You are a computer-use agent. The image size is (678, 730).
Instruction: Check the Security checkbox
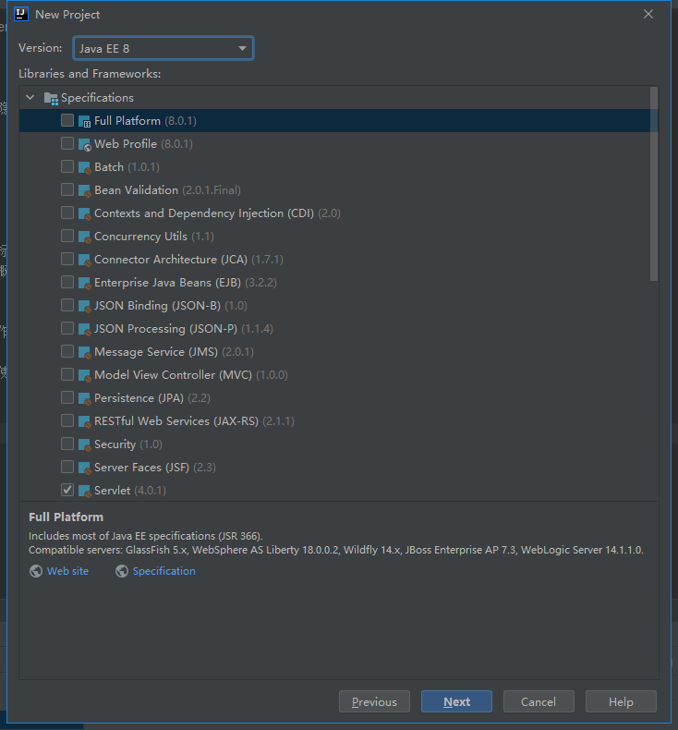click(67, 444)
